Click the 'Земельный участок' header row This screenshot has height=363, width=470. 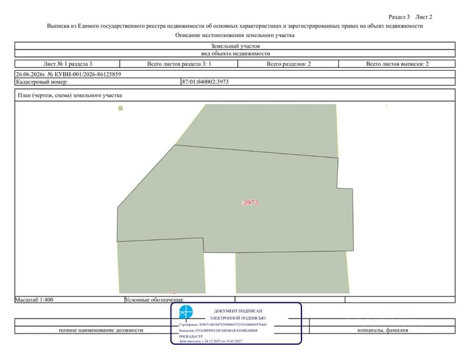click(x=235, y=46)
